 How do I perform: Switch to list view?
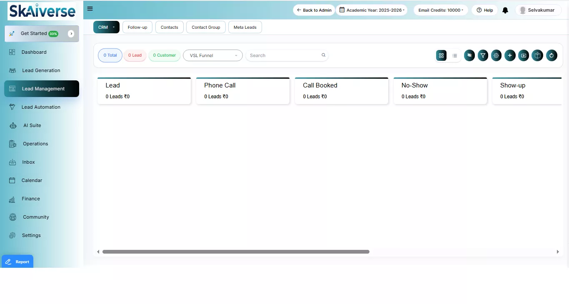(454, 55)
